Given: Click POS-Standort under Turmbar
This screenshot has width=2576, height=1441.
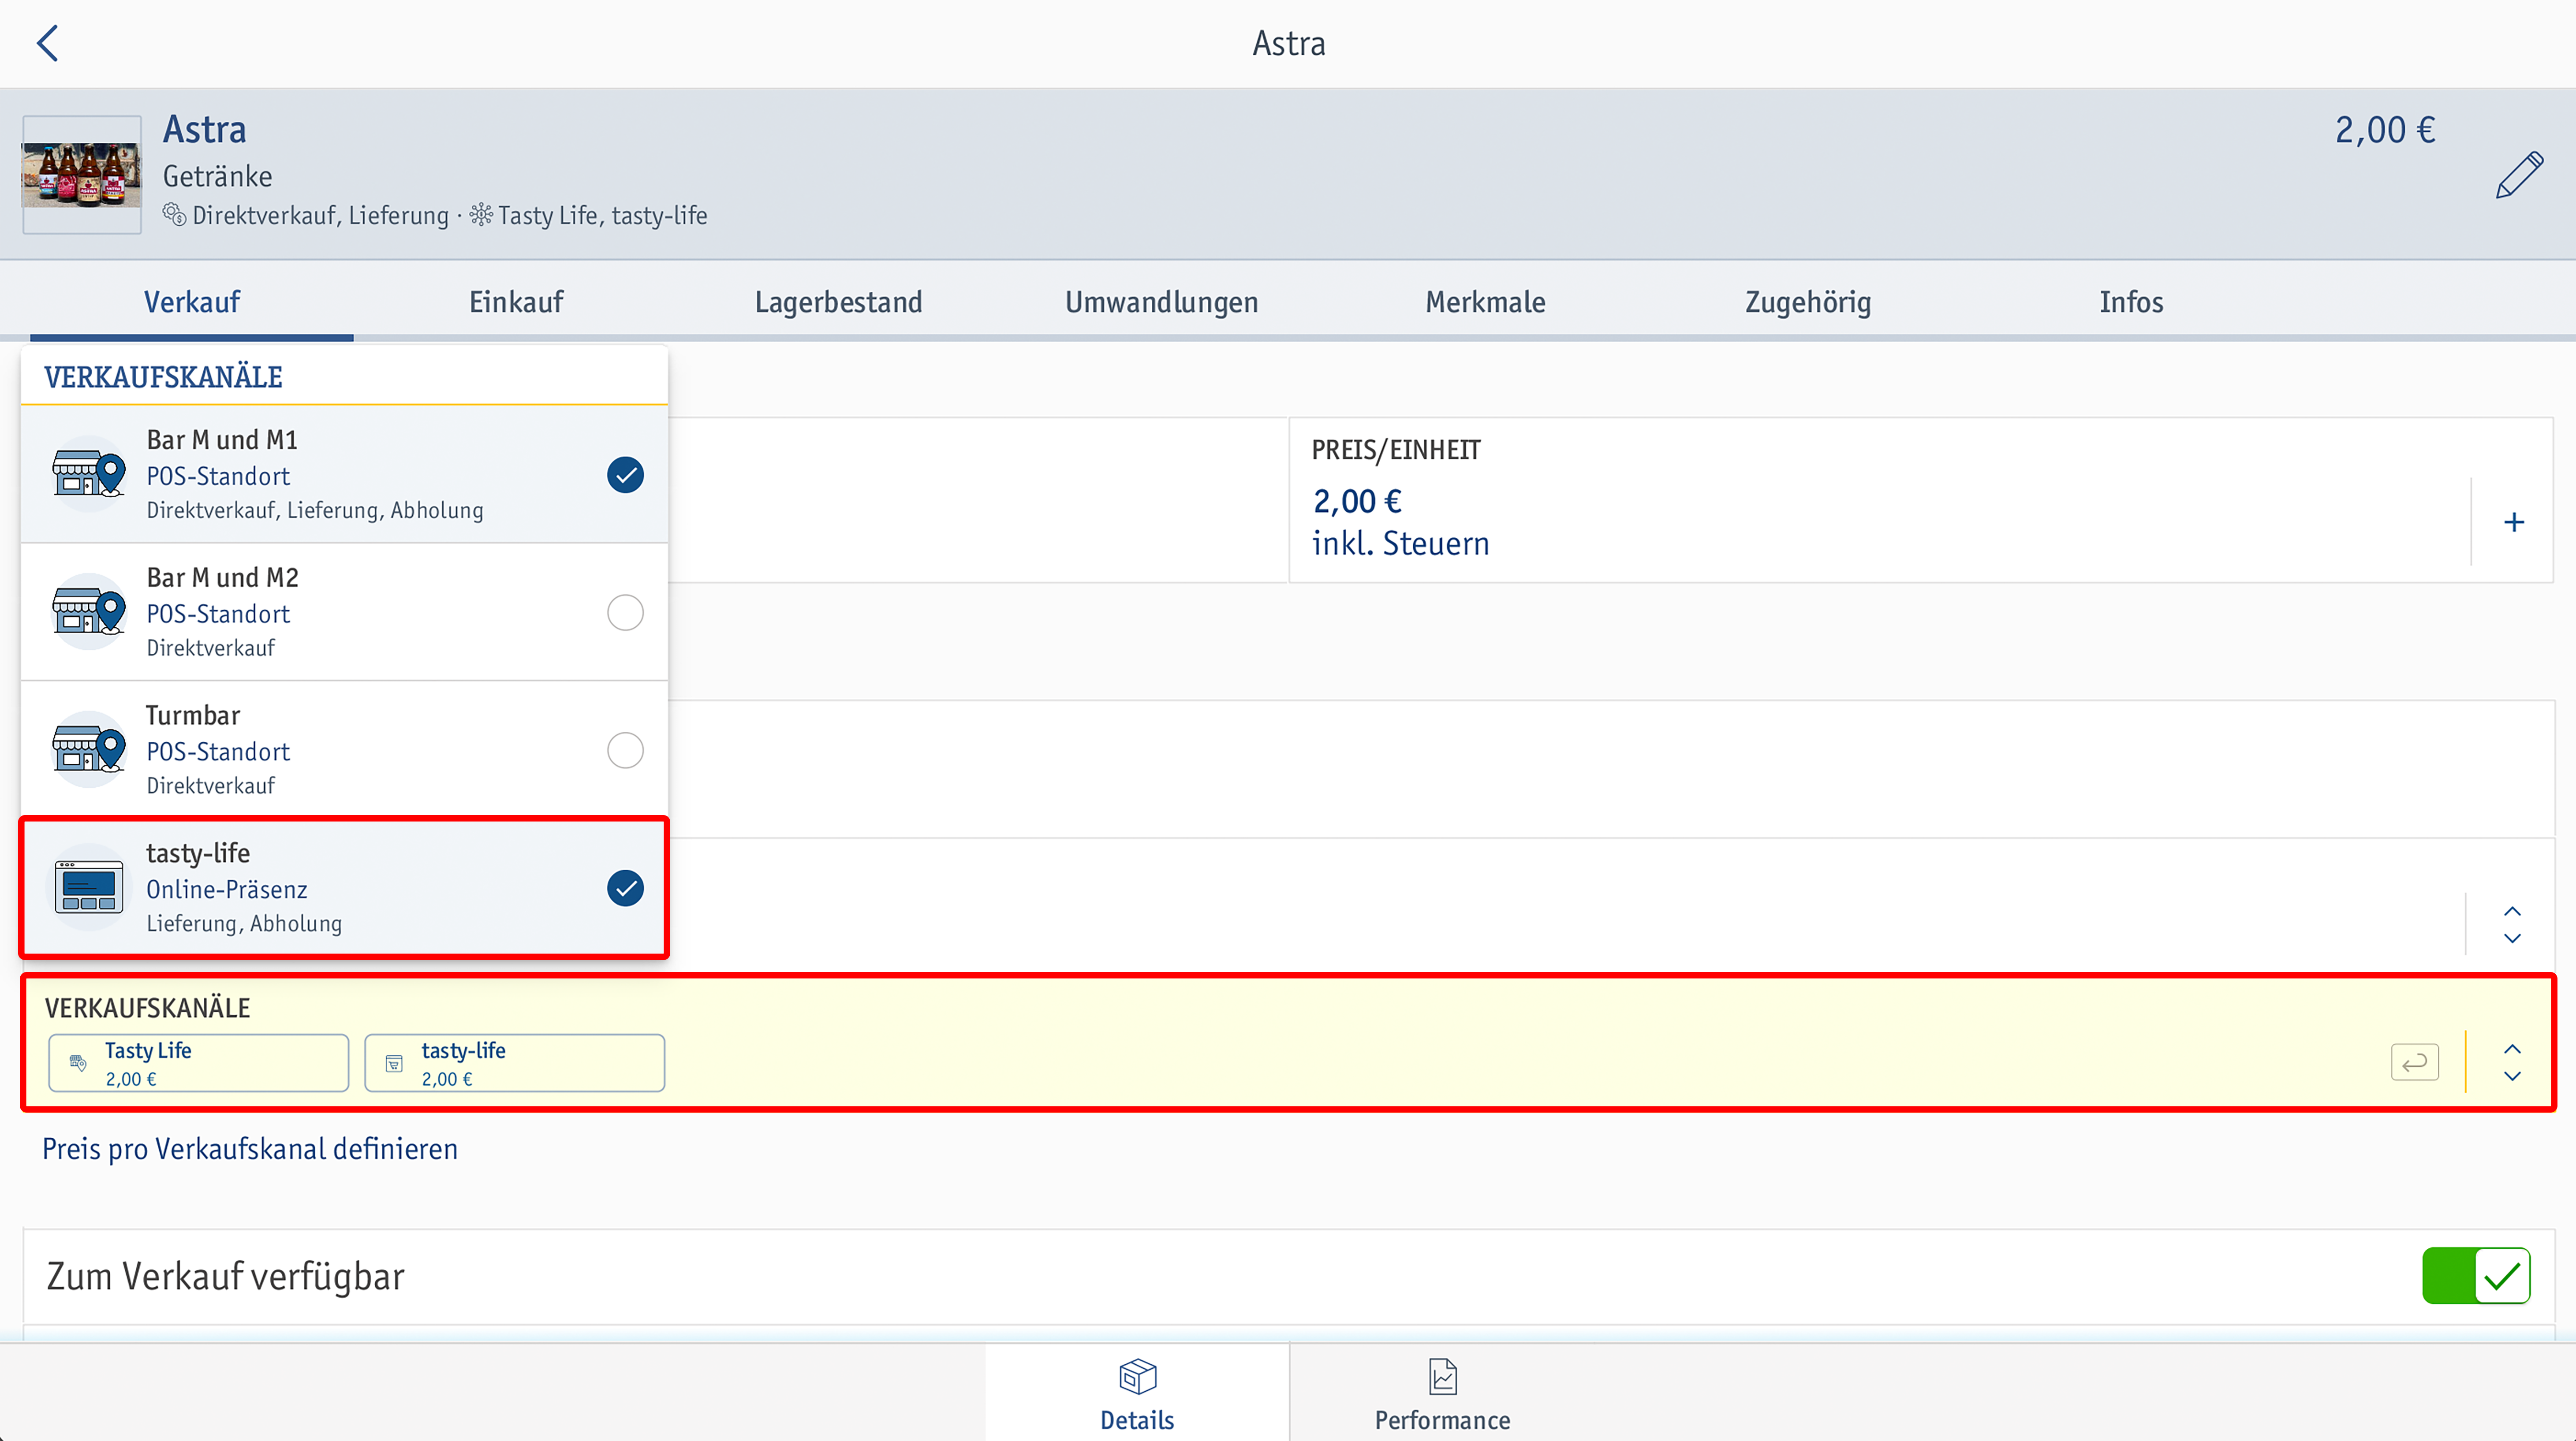Looking at the screenshot, I should click(218, 752).
